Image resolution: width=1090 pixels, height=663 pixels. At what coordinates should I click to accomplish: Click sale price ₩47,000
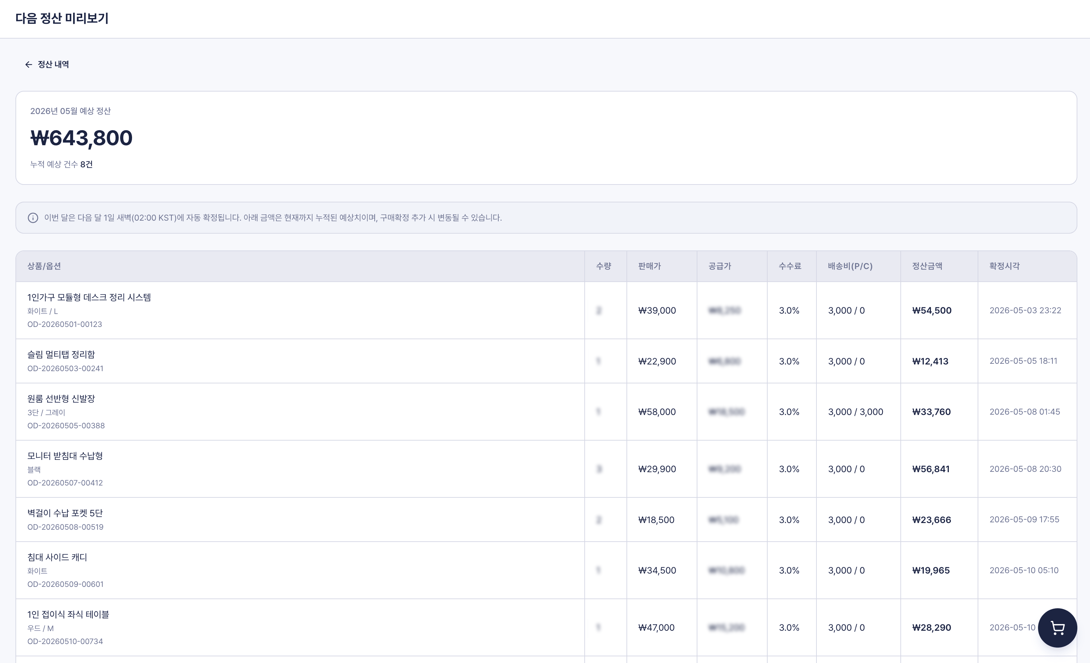pyautogui.click(x=656, y=628)
